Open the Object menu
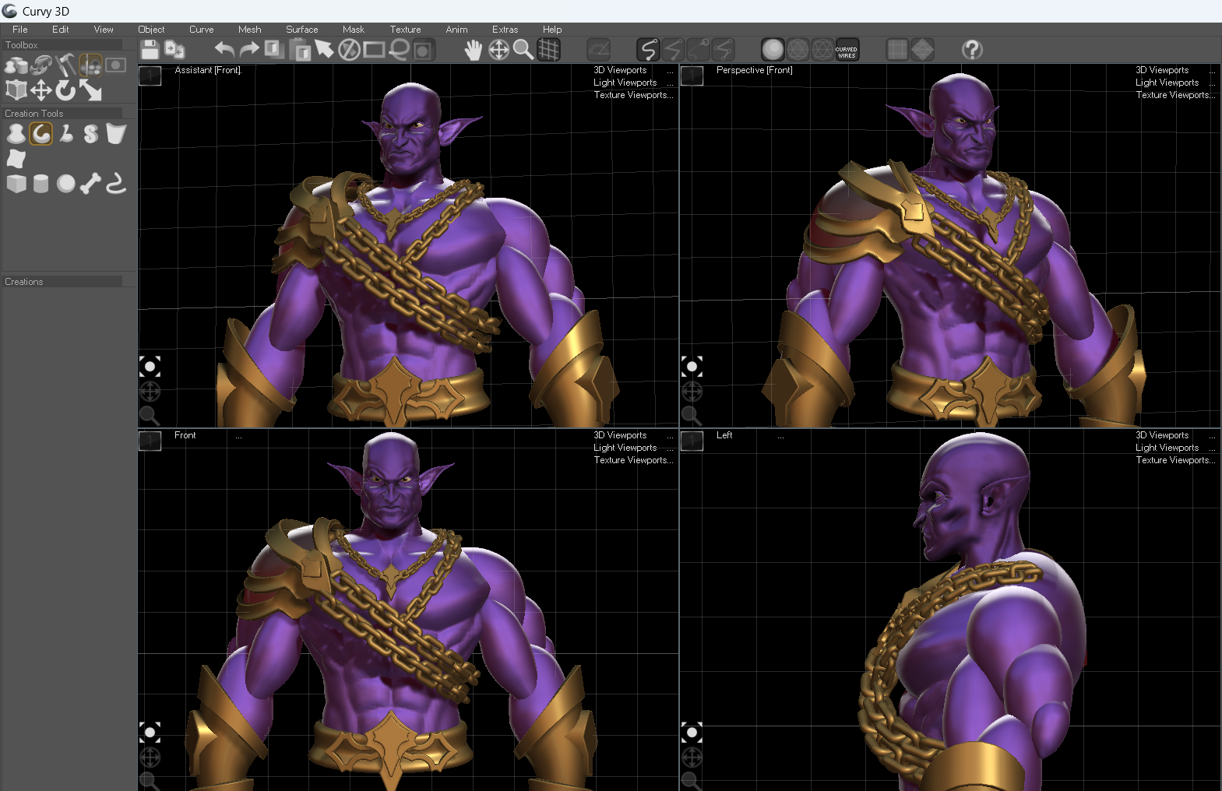 [151, 30]
